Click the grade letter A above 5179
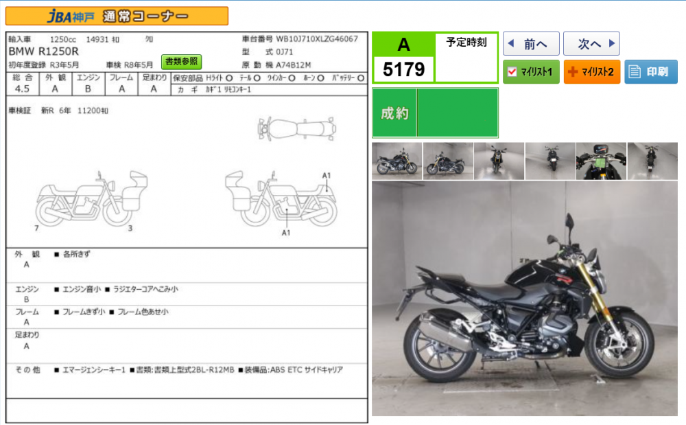Image resolution: width=686 pixels, height=425 pixels. pos(404,45)
